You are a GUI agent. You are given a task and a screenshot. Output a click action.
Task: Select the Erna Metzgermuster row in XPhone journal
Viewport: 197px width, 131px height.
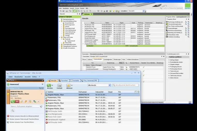coord(92,114)
